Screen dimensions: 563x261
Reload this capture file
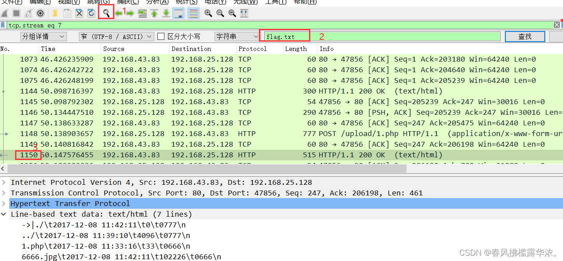click(91, 13)
